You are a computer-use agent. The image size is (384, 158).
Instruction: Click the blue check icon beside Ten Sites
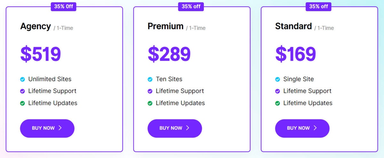[x=150, y=79]
